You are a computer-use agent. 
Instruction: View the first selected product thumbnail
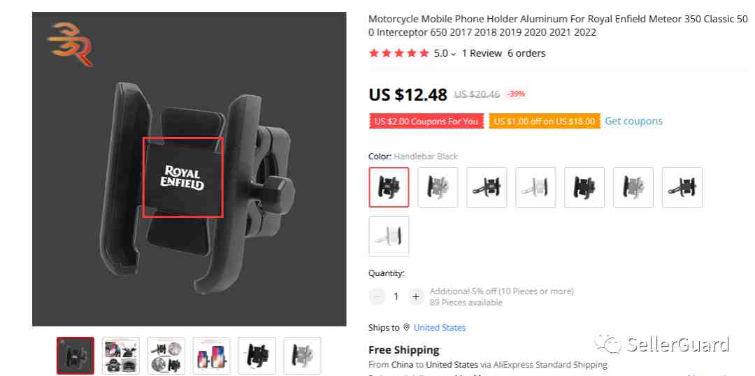[x=75, y=356]
